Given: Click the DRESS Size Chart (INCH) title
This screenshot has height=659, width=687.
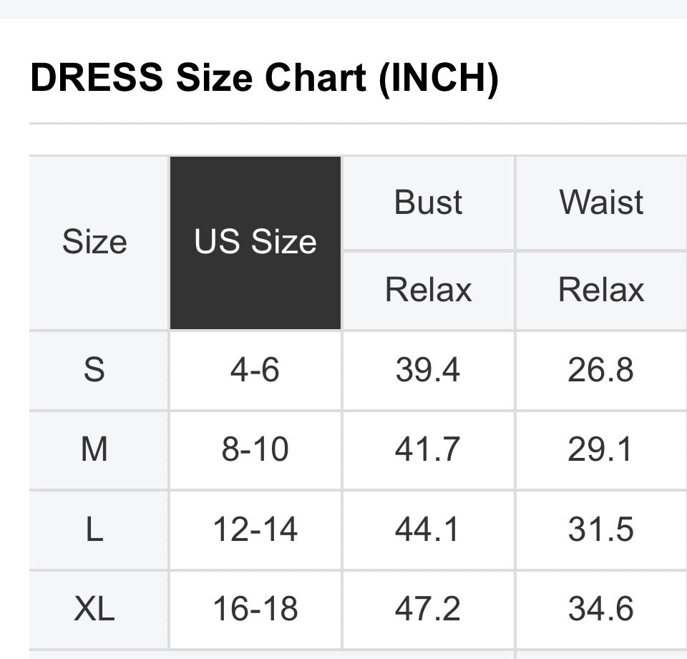Looking at the screenshot, I should pos(264,78).
